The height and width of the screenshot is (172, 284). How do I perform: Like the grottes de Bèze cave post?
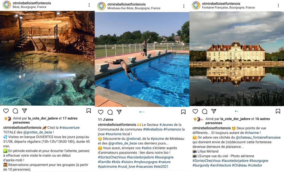click(x=6, y=111)
